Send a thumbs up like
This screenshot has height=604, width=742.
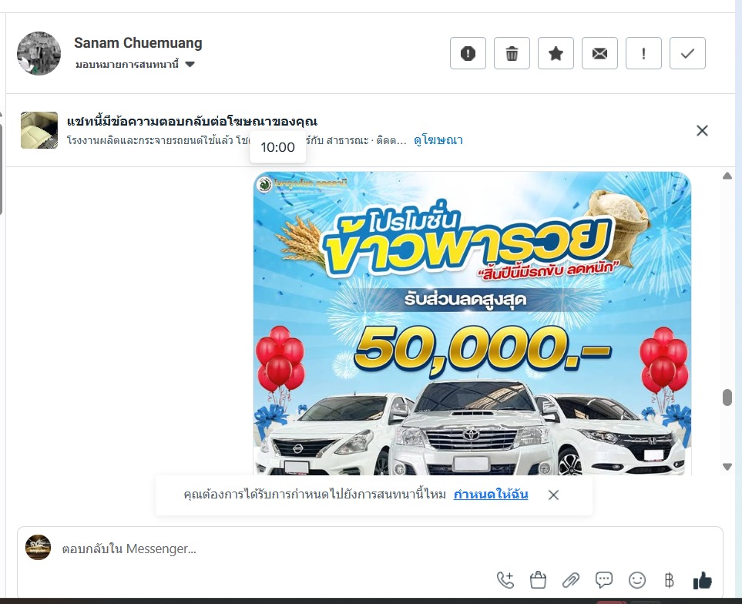click(702, 580)
